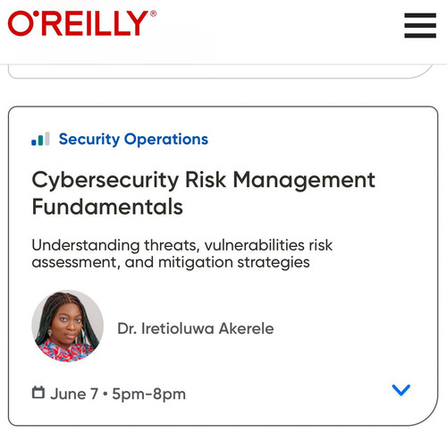Open the Security Operations topic link

[x=133, y=140]
